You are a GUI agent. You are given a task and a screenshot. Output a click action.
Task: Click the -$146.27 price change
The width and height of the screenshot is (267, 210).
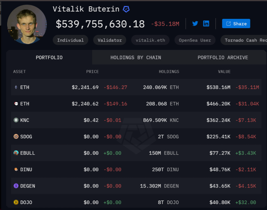point(115,87)
